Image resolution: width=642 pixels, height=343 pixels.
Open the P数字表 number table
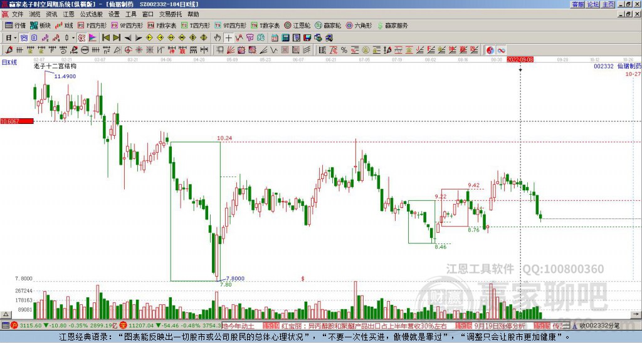click(162, 25)
